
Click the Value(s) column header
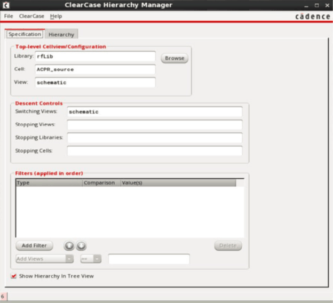pos(178,183)
